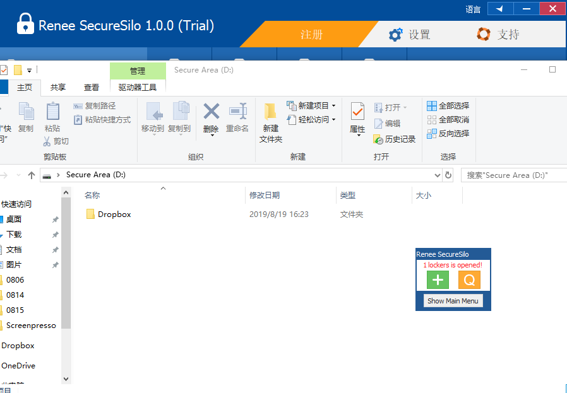The height and width of the screenshot is (393, 567).
Task: Click the green plus icon in Renee SecureSilo
Action: tap(438, 280)
